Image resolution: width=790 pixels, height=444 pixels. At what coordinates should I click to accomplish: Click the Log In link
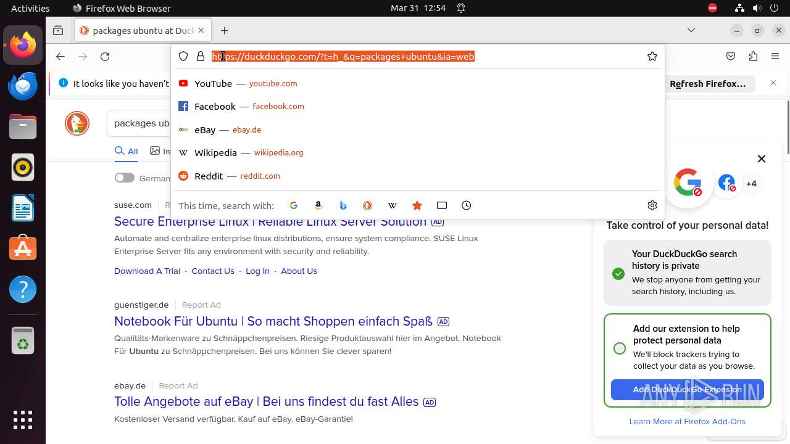pos(257,271)
